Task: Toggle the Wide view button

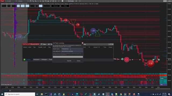Action: 65,6
